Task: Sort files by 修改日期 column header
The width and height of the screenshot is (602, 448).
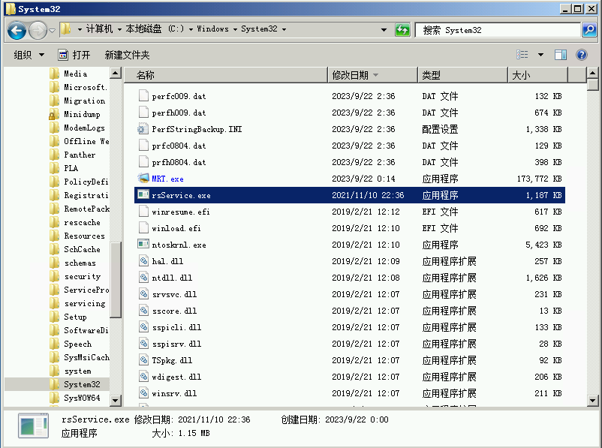Action: click(x=351, y=75)
